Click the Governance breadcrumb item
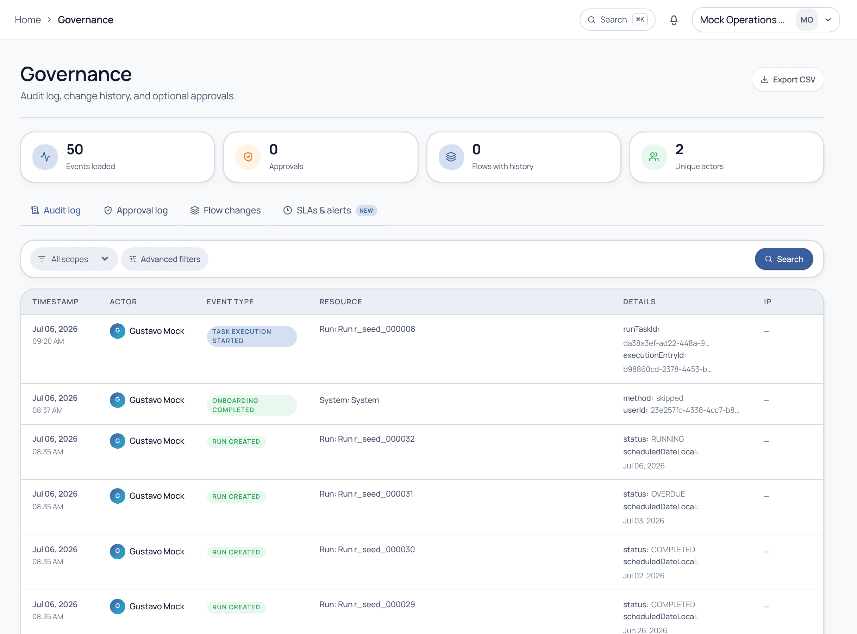 point(86,20)
